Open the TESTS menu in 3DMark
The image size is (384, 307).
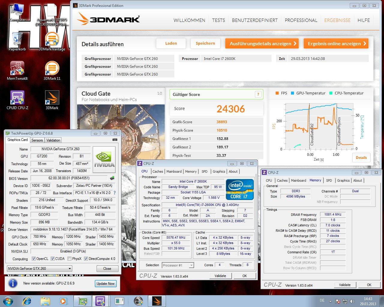tap(218, 20)
